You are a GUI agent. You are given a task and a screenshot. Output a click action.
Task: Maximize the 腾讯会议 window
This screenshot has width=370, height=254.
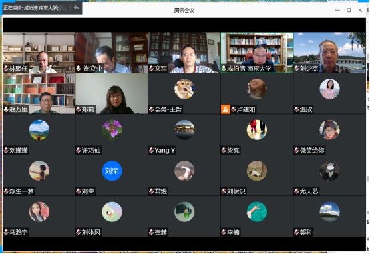[x=349, y=10]
